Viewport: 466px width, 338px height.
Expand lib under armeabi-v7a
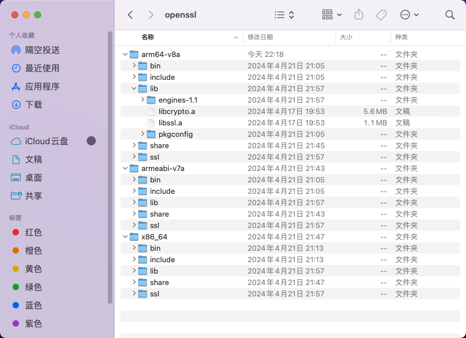coord(134,202)
